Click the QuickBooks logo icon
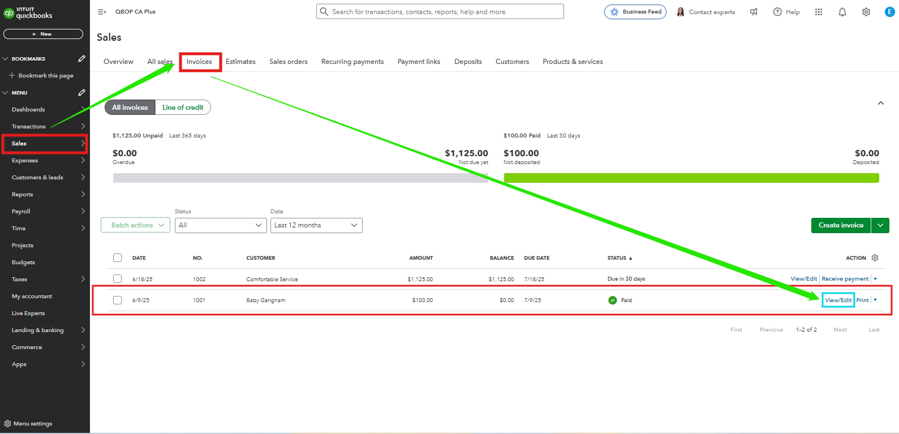Screen dimensions: 899x434 pyautogui.click(x=9, y=14)
